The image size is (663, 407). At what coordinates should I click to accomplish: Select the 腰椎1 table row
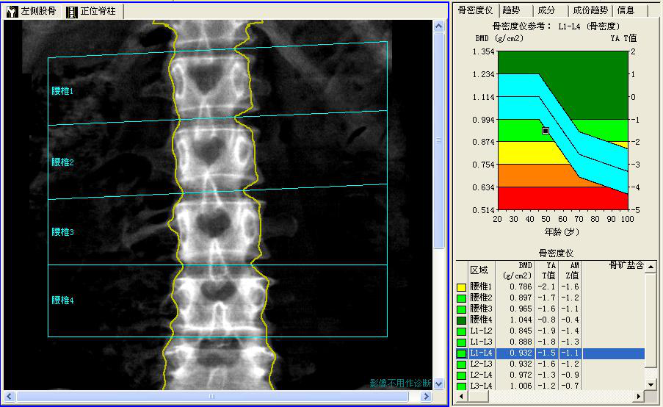click(550, 287)
